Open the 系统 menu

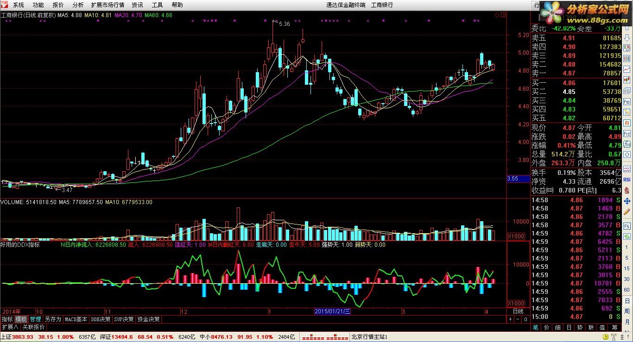pyautogui.click(x=19, y=5)
